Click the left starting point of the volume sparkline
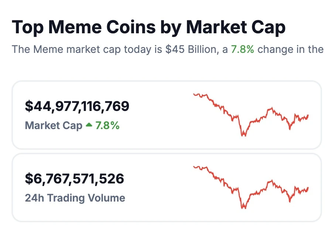This screenshot has height=233, width=325. click(x=194, y=167)
